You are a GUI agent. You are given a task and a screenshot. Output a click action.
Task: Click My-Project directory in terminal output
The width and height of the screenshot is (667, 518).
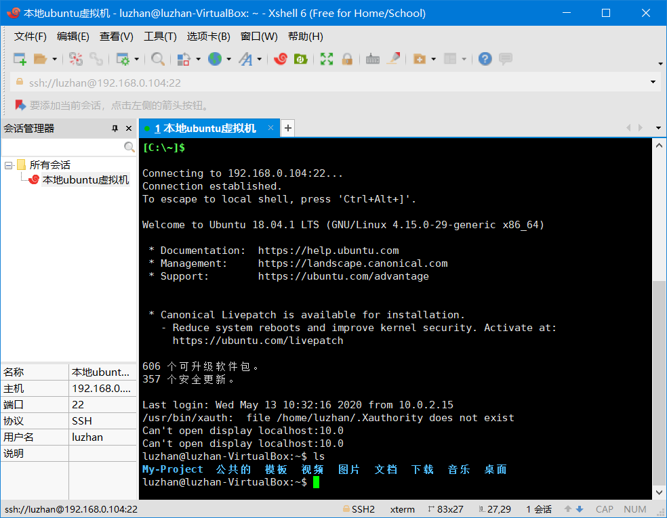(x=173, y=469)
